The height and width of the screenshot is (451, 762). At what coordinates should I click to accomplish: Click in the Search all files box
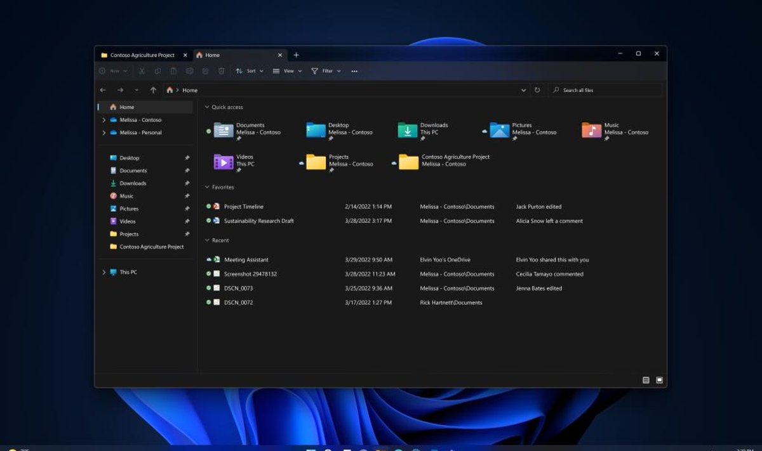pos(605,90)
